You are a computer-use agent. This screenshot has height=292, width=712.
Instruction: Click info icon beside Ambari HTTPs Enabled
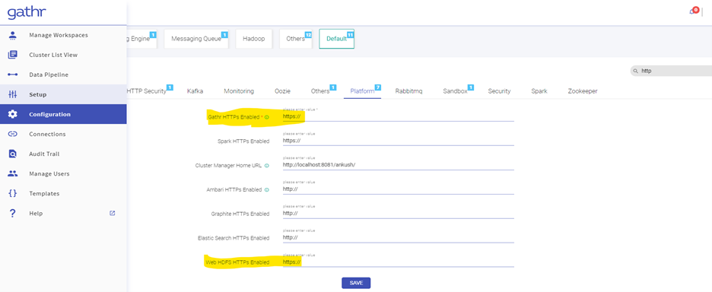(x=266, y=190)
